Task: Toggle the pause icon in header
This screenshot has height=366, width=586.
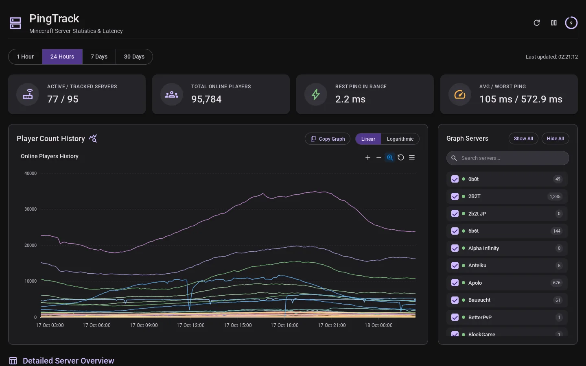Action: click(554, 23)
